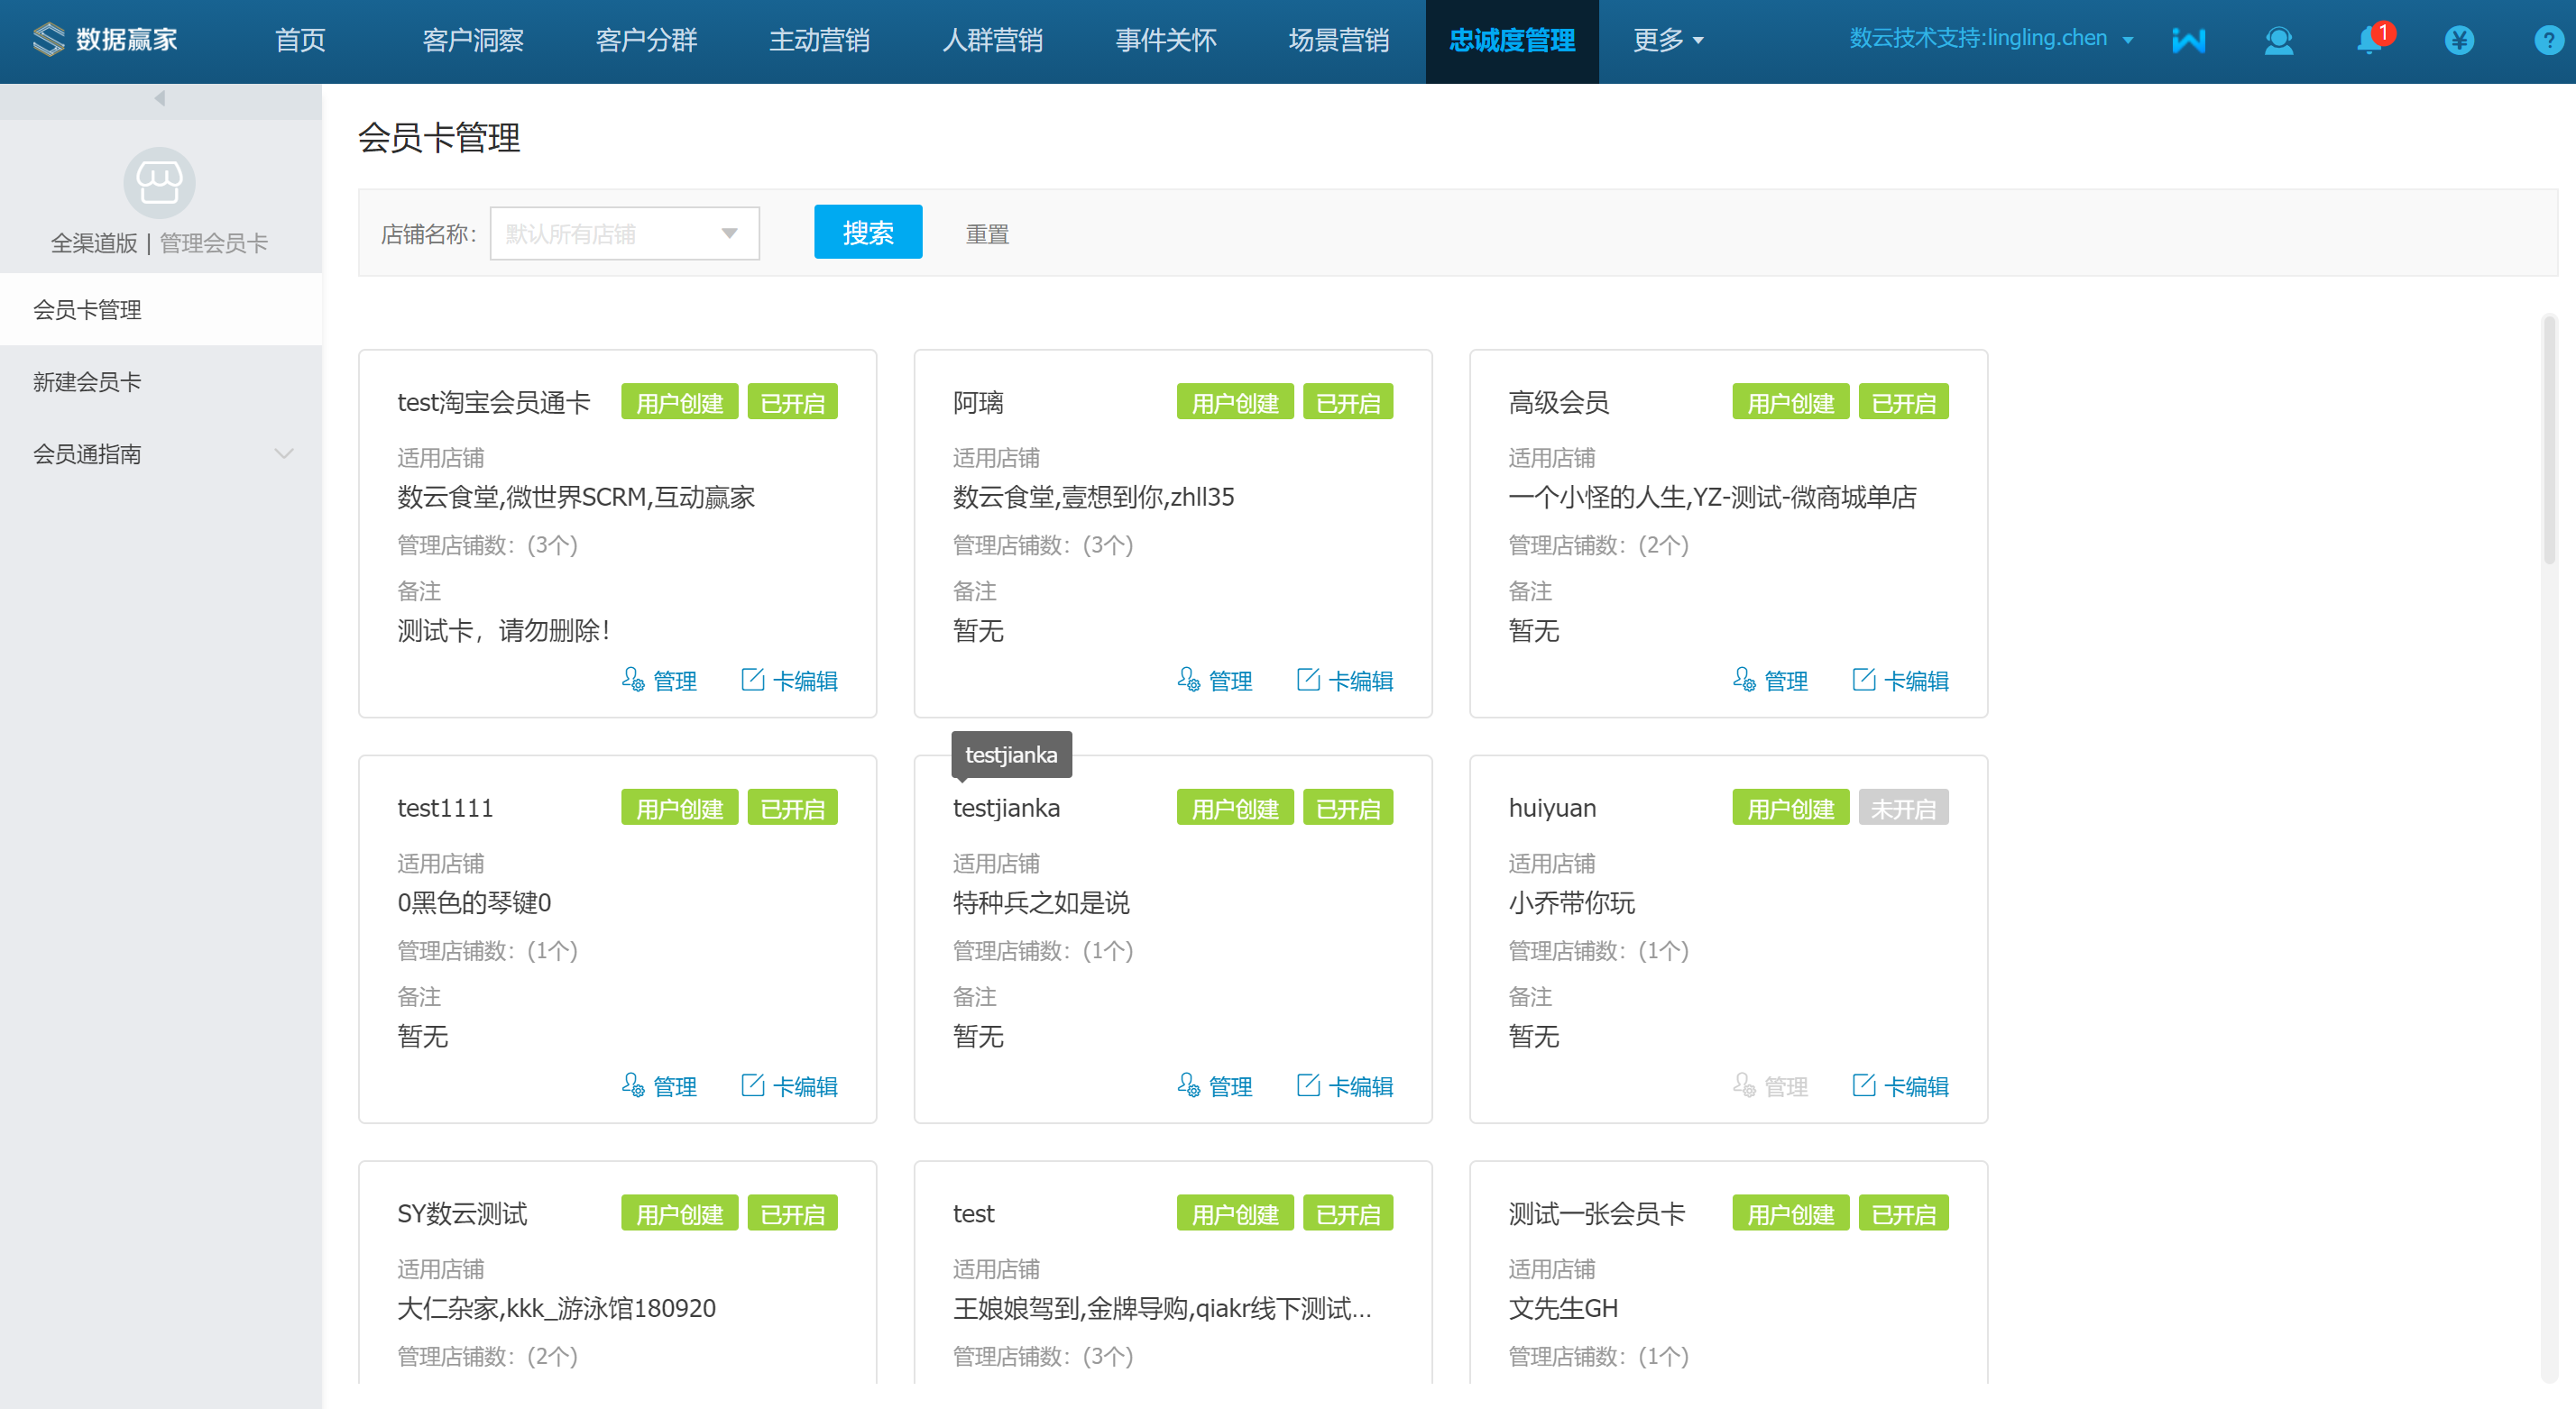Open the 客户洞察 navigation tab
Screen dimensions: 2576x1409
[473, 40]
